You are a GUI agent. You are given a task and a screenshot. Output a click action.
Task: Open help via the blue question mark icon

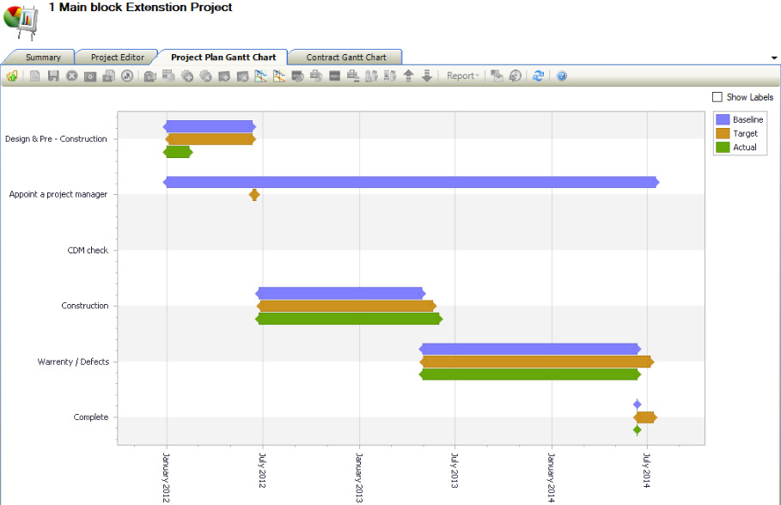(561, 76)
